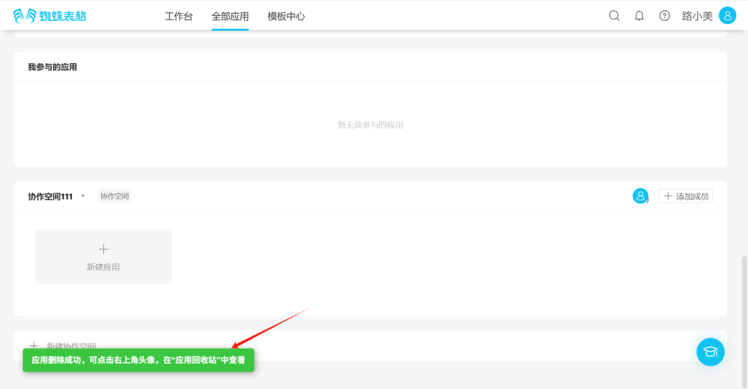Expand the 协作空间111 dropdown arrow
Screen dimensions: 748x389
83,196
